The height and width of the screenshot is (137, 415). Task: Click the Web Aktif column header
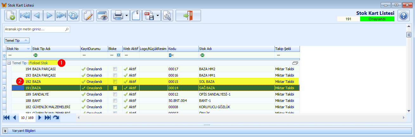(x=131, y=49)
